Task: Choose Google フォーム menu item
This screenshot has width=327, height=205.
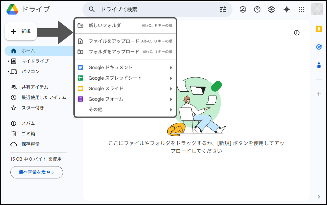Action: pos(125,99)
